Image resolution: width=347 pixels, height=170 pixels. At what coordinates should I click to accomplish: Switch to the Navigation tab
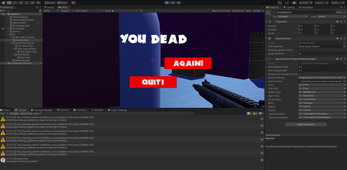306,7
